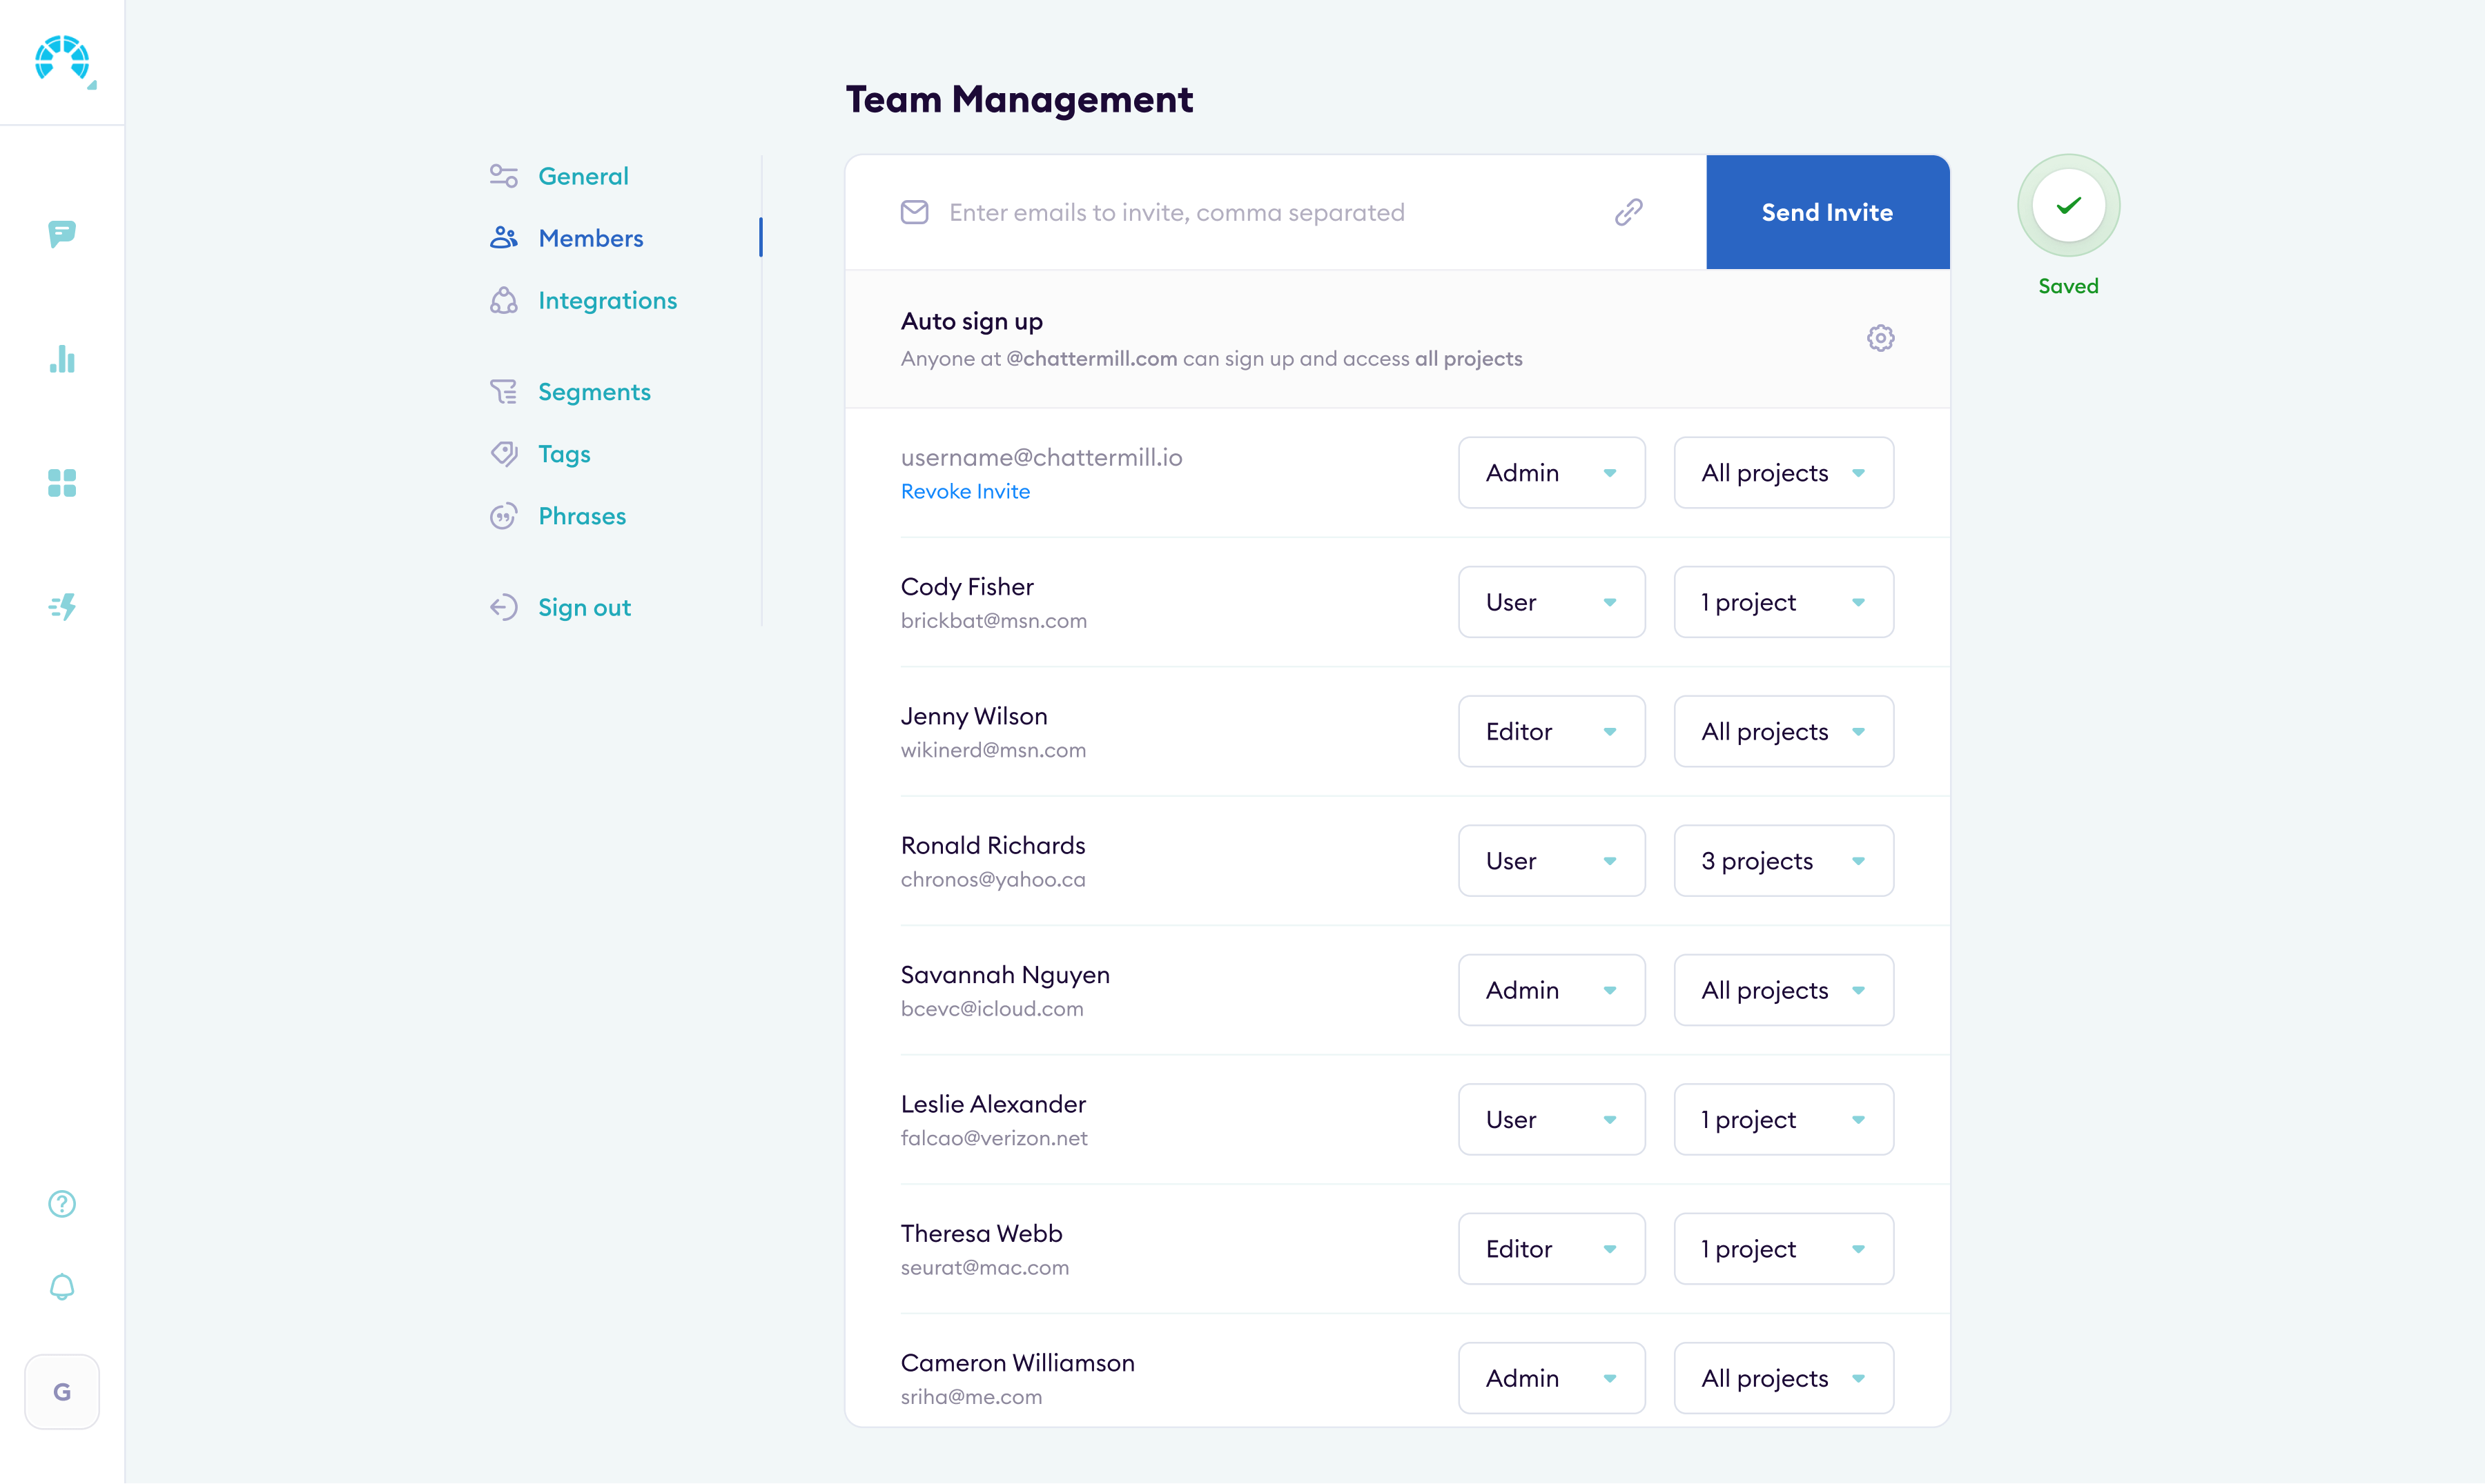The image size is (2485, 1484).
Task: Open the feedback chat icon in sidebar
Action: click(62, 234)
